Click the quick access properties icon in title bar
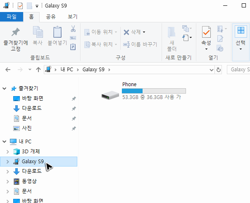 [x=20, y=6]
